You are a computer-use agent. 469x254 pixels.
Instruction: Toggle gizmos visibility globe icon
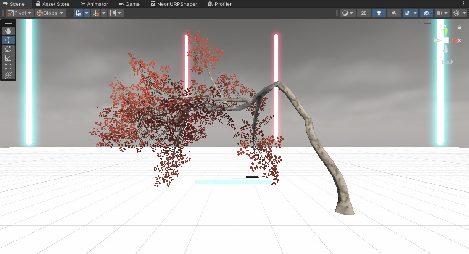click(x=456, y=13)
